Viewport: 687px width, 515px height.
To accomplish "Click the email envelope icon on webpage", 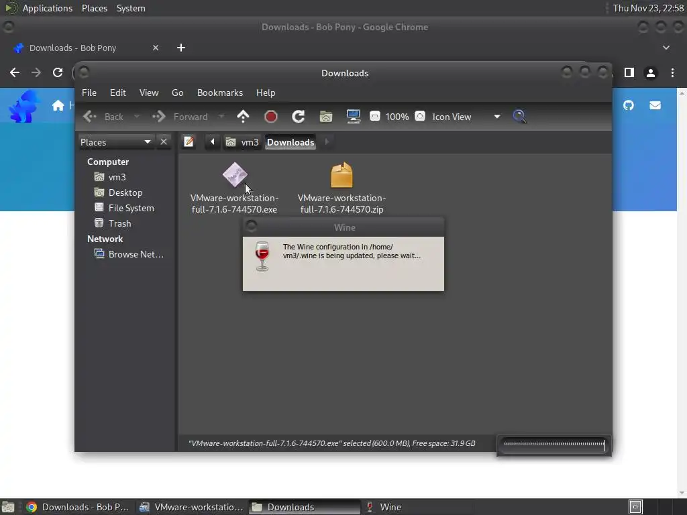I will tap(655, 105).
